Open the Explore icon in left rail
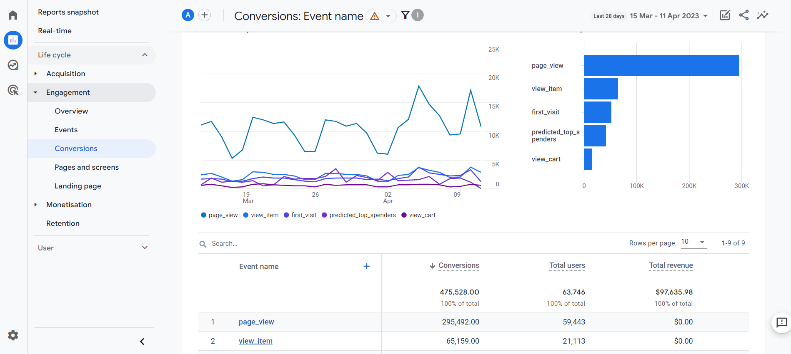Screen dimensions: 791x354 tap(13, 65)
